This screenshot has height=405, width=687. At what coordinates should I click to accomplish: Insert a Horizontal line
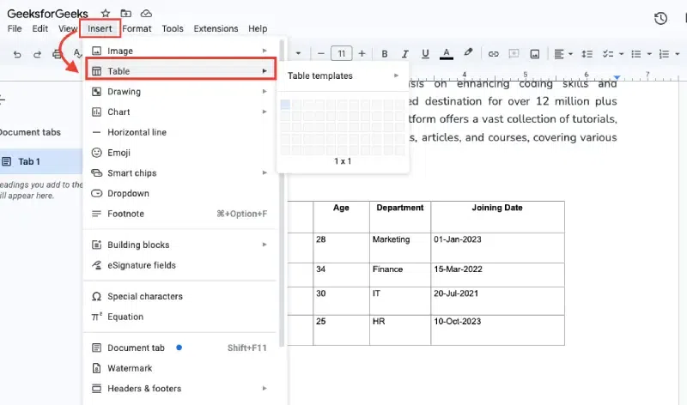click(x=179, y=132)
